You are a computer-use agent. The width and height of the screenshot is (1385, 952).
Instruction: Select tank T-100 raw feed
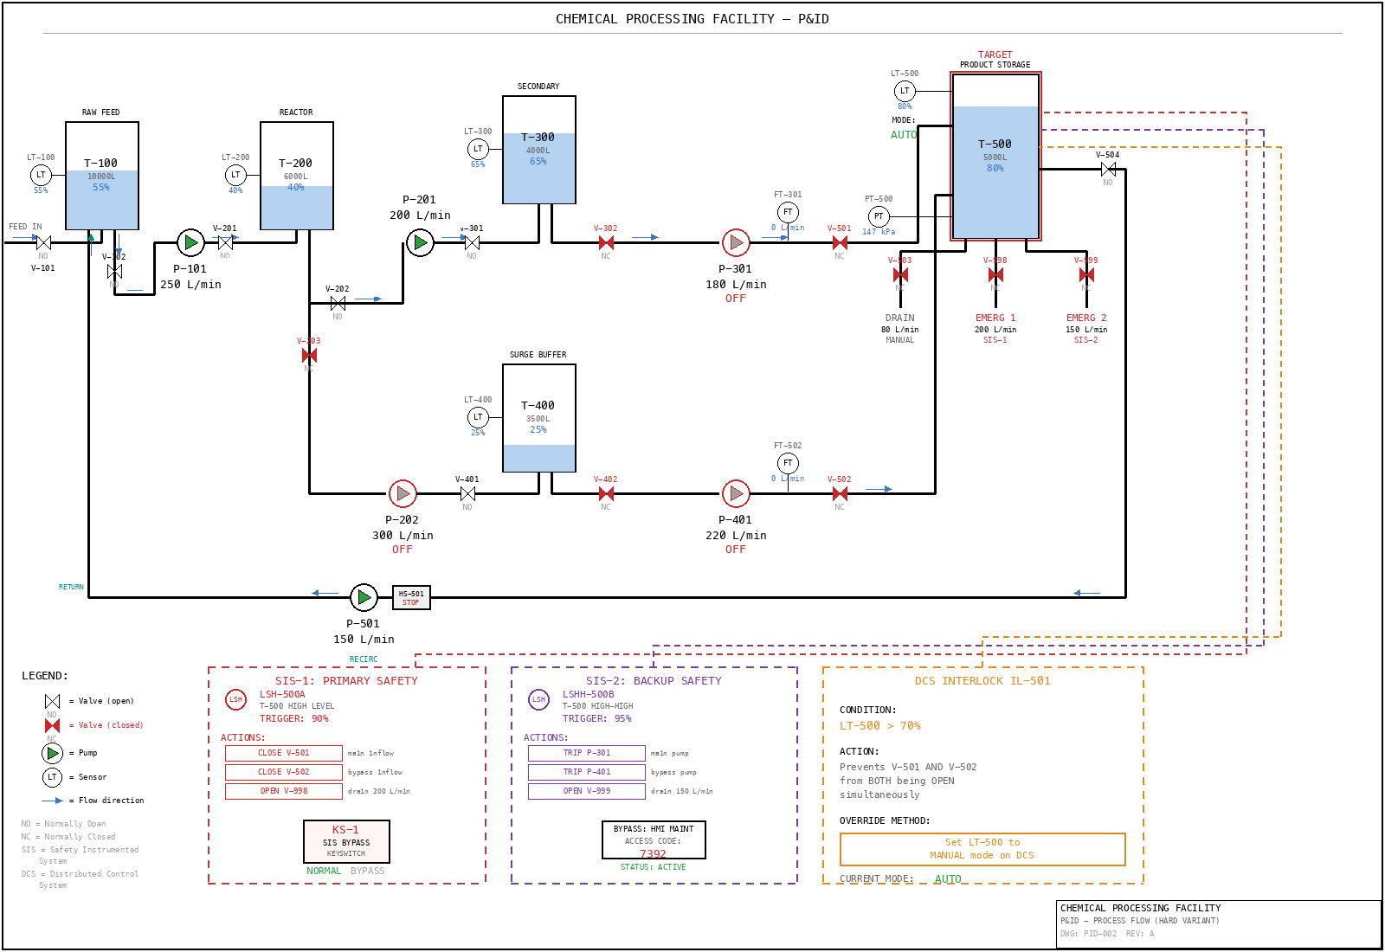click(102, 176)
